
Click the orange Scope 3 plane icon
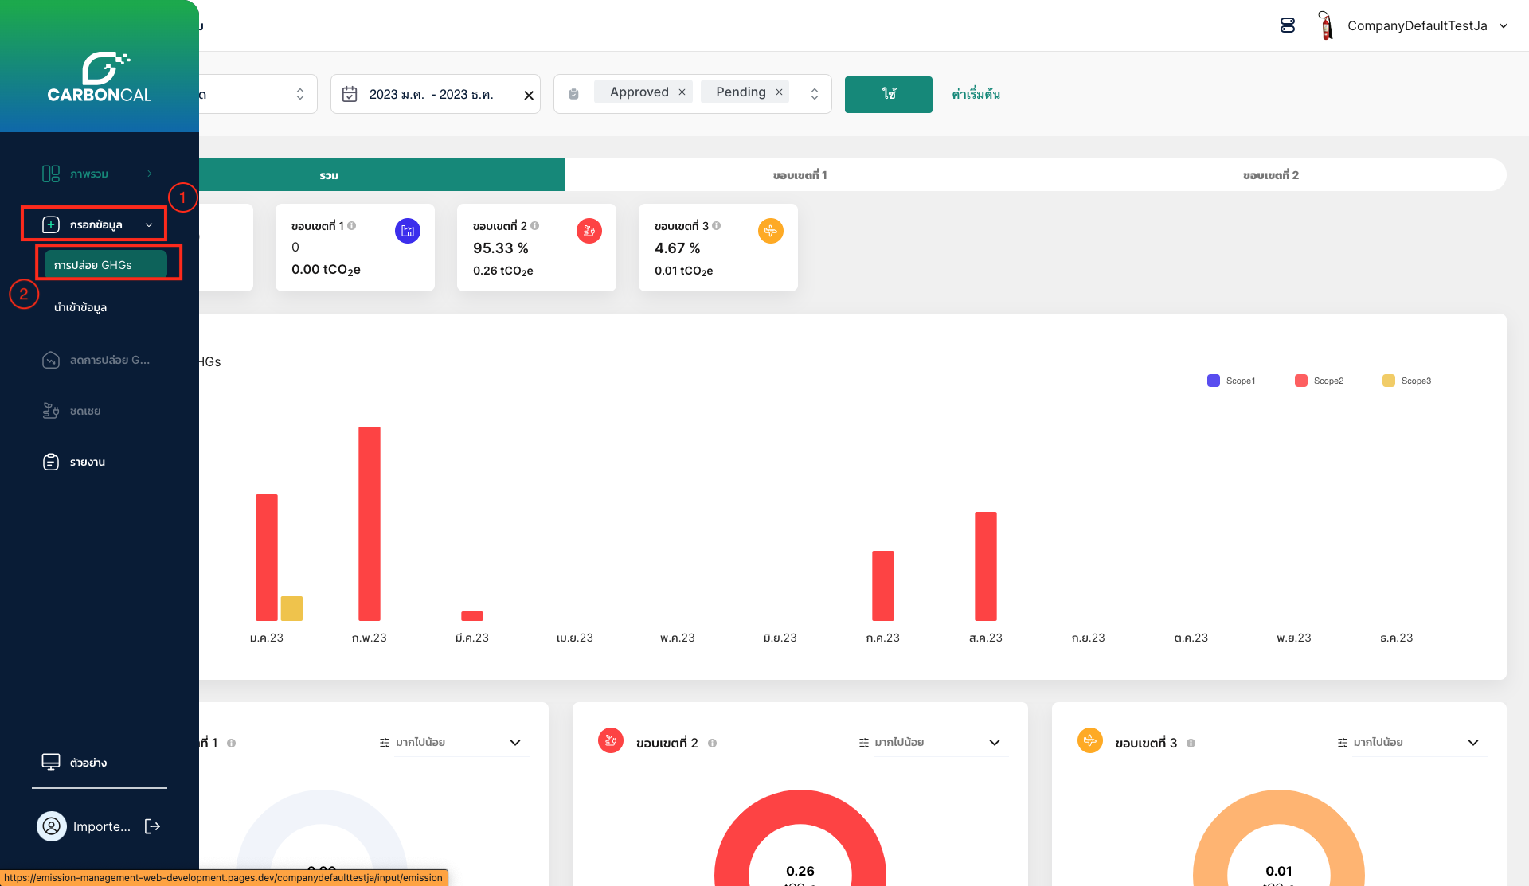click(771, 231)
